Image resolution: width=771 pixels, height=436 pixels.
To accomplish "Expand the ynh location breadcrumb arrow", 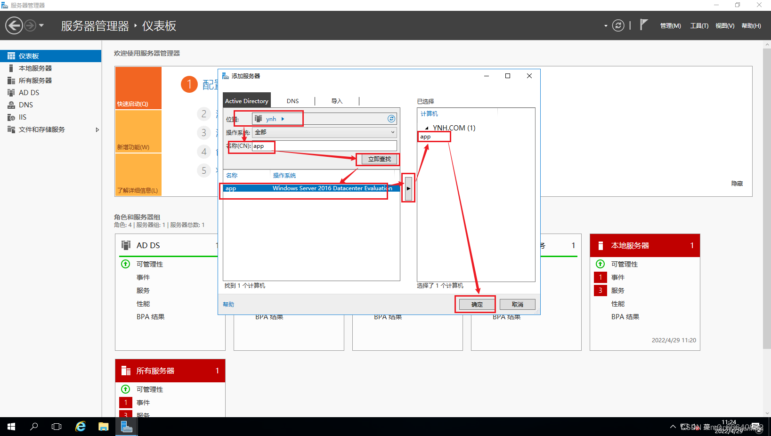I will [x=283, y=119].
